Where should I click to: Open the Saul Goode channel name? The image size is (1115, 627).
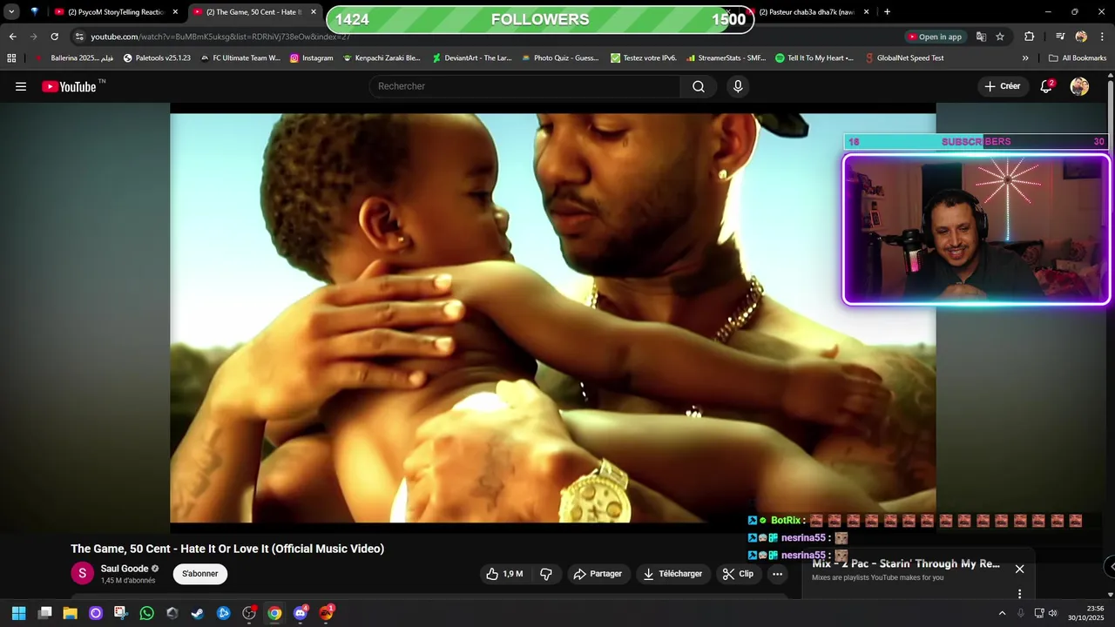(125, 569)
